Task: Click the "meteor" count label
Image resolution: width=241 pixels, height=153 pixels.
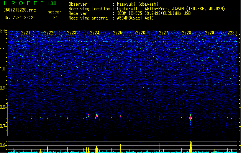Action: tap(54, 12)
